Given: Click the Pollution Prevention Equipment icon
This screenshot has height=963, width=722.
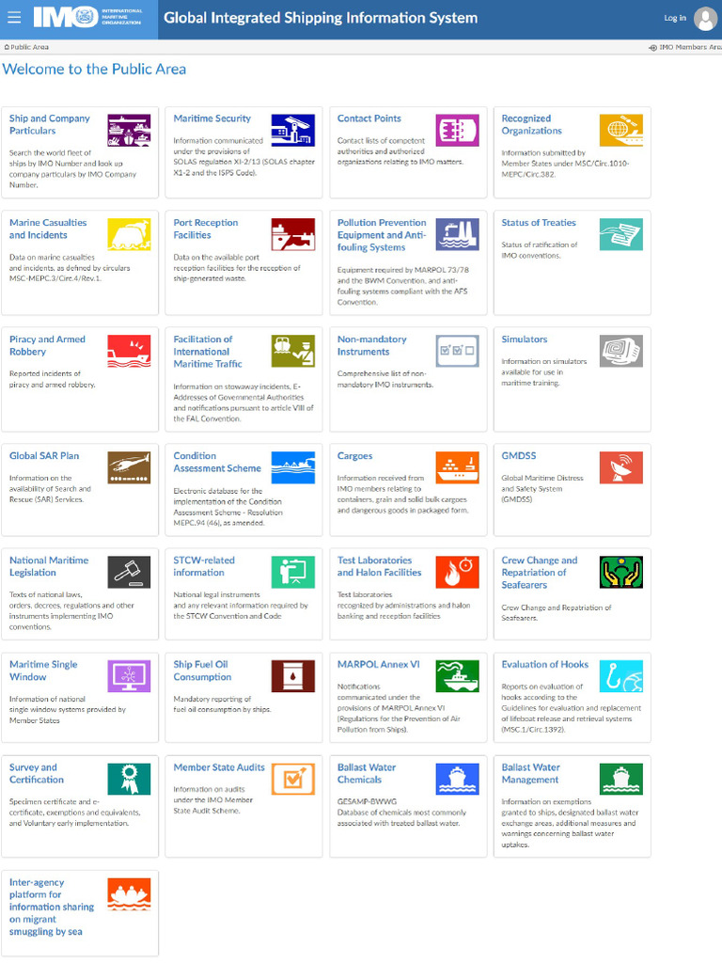Looking at the screenshot, I should coord(458,234).
